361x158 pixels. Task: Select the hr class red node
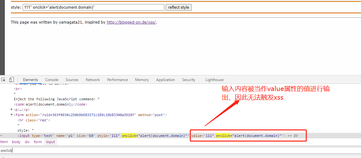coord(33,120)
